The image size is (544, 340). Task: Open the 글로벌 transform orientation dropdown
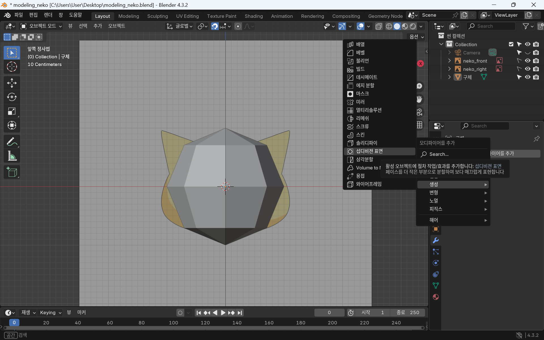pyautogui.click(x=180, y=26)
